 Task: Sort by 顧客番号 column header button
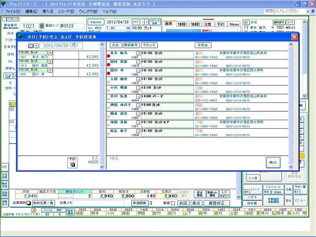click(131, 45)
